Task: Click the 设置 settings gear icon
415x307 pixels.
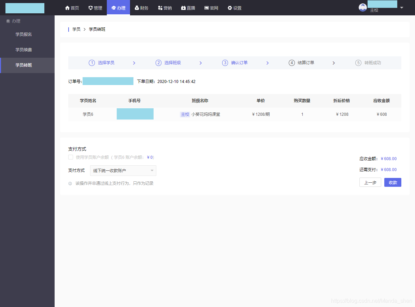Action: (x=229, y=8)
